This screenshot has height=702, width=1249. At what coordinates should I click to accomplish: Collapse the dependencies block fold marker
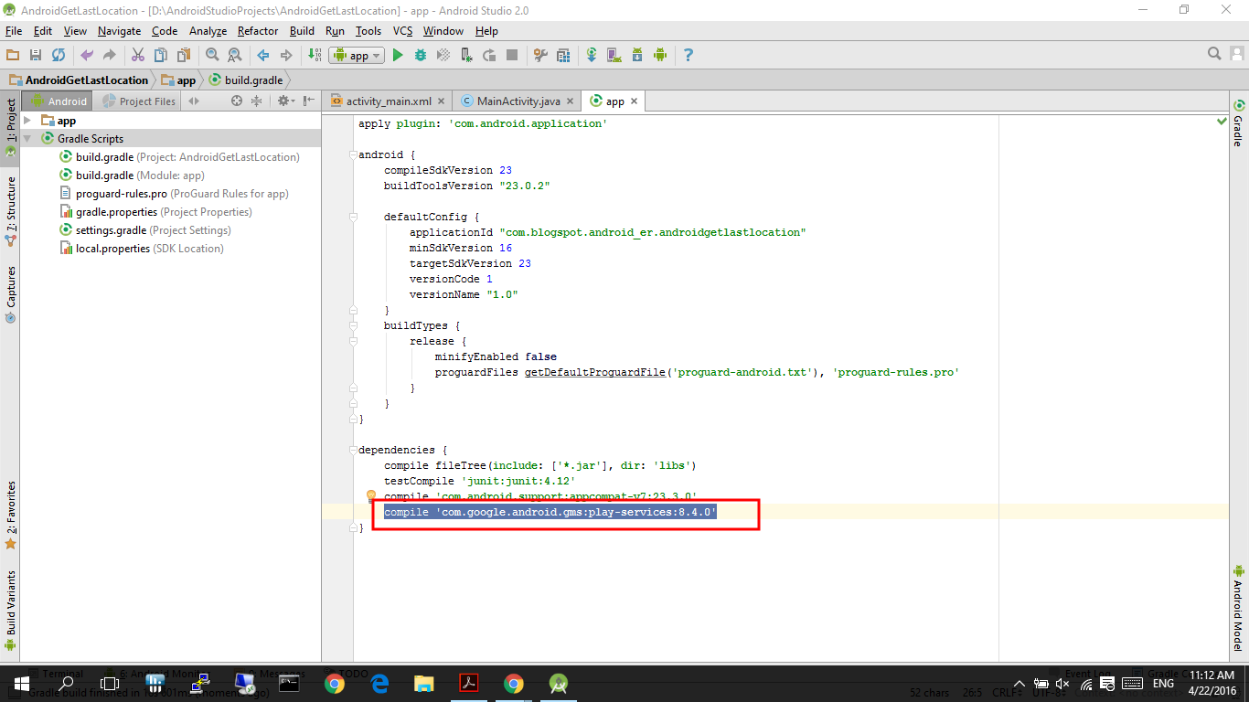354,450
